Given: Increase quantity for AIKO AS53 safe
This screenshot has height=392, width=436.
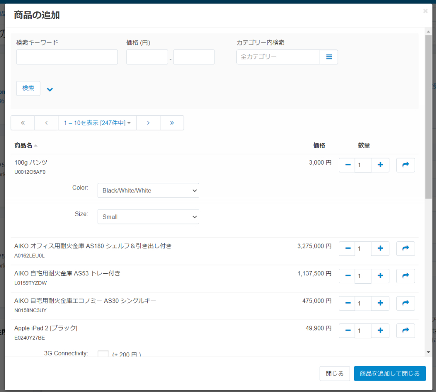Looking at the screenshot, I should 380,276.
